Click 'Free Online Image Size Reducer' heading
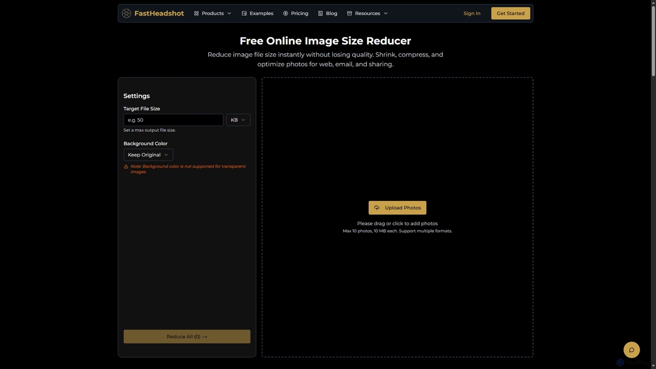Viewport: 656px width, 369px height. coord(325,40)
